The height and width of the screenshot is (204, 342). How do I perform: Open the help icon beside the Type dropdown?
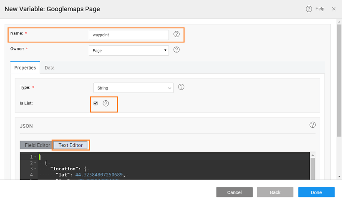point(181,87)
